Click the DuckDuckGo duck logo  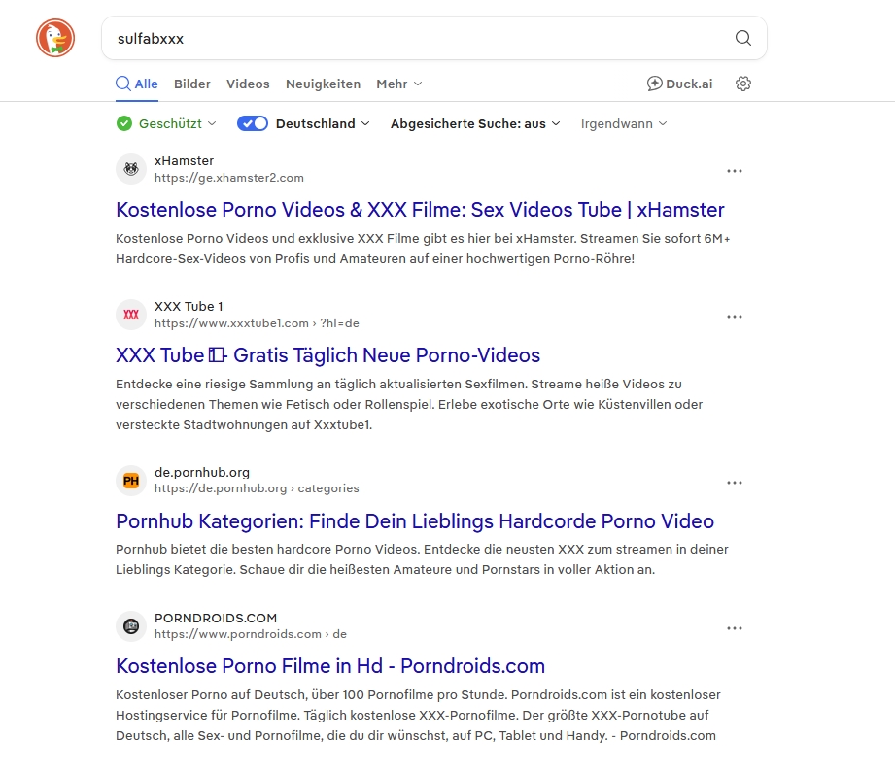pyautogui.click(x=55, y=38)
